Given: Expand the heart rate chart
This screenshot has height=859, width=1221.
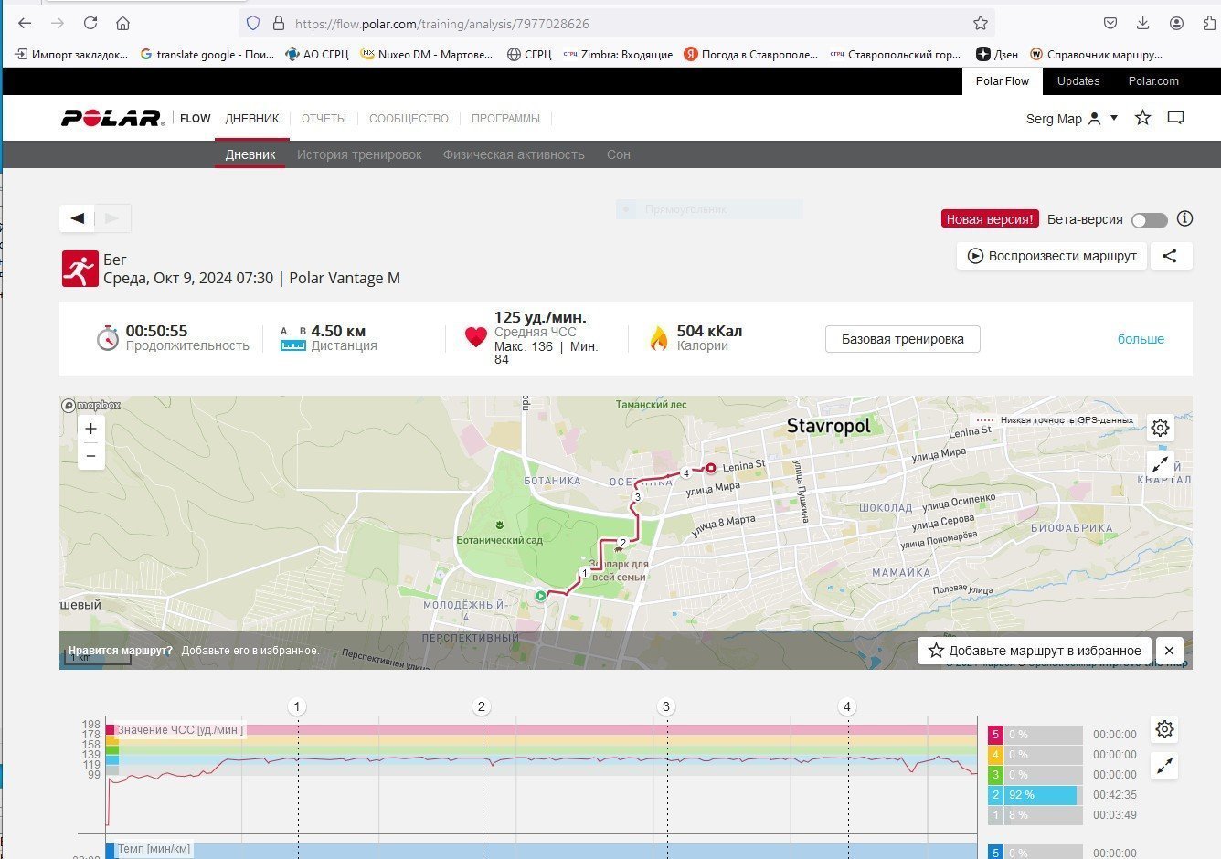Looking at the screenshot, I should pos(1164,767).
